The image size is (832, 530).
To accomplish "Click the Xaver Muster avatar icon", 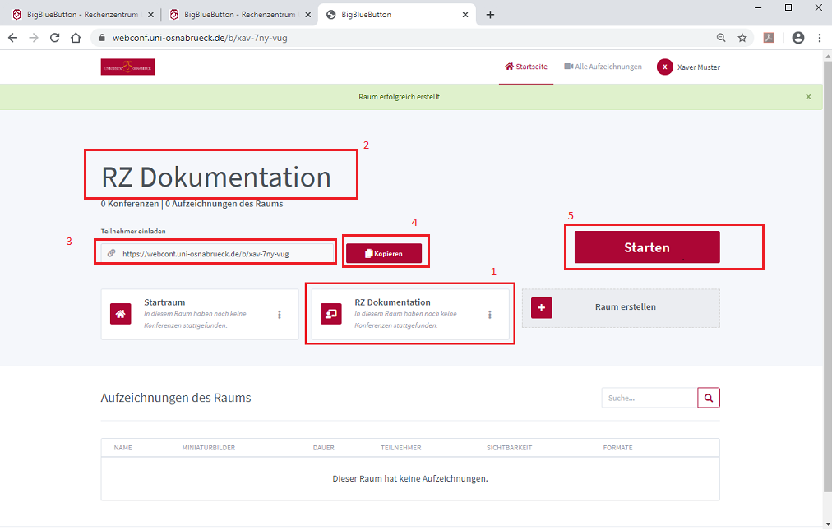I will tap(665, 67).
